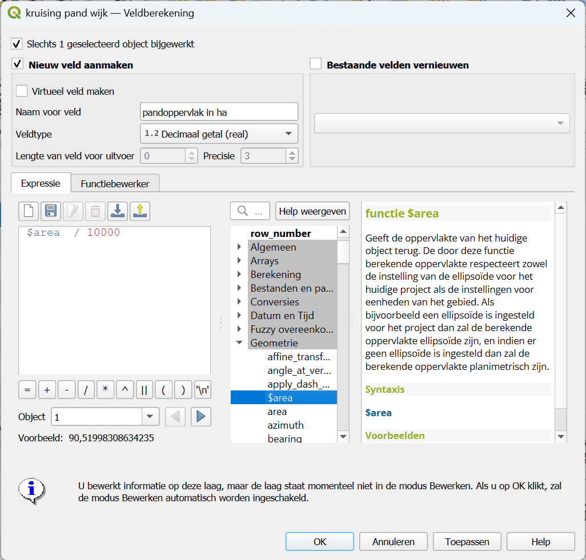Viewport: 586px width, 560px height.
Task: Insert the division operator button
Action: pyautogui.click(x=86, y=390)
